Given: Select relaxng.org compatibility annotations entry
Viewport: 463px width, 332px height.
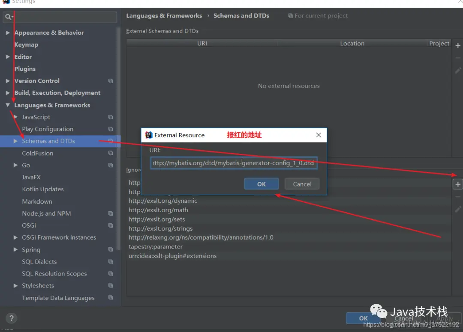Looking at the screenshot, I should (289, 237).
